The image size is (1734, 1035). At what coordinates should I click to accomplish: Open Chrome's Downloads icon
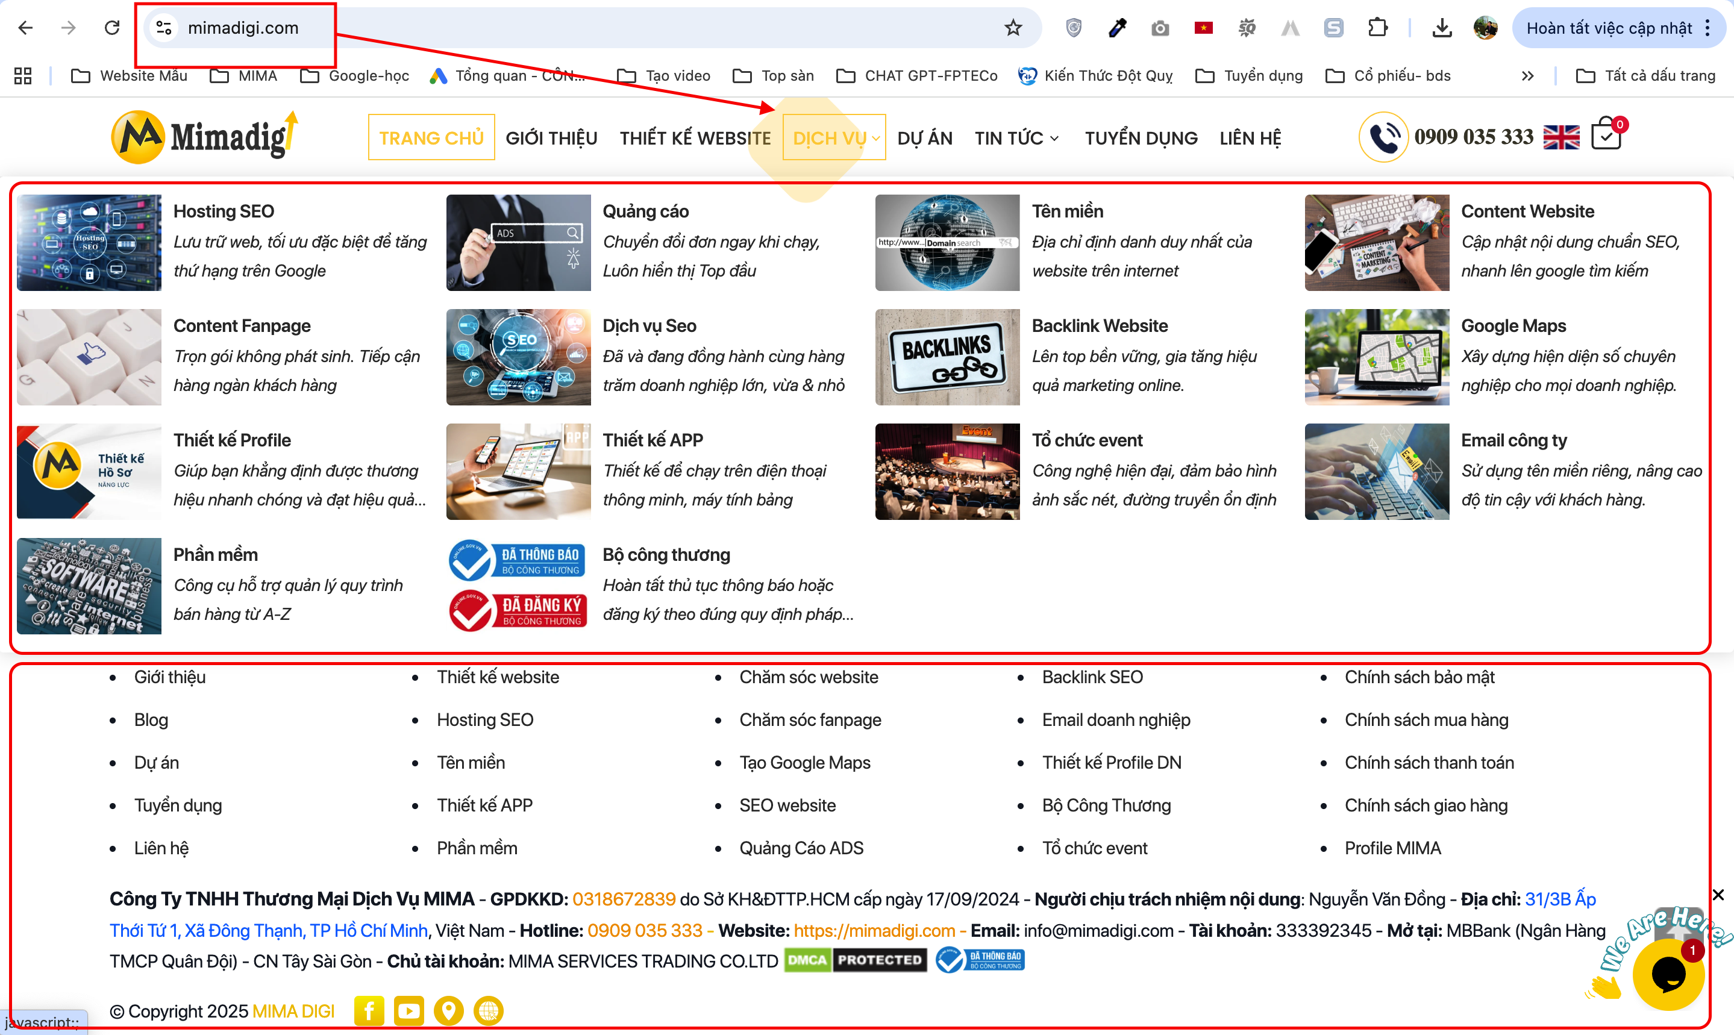pos(1442,27)
